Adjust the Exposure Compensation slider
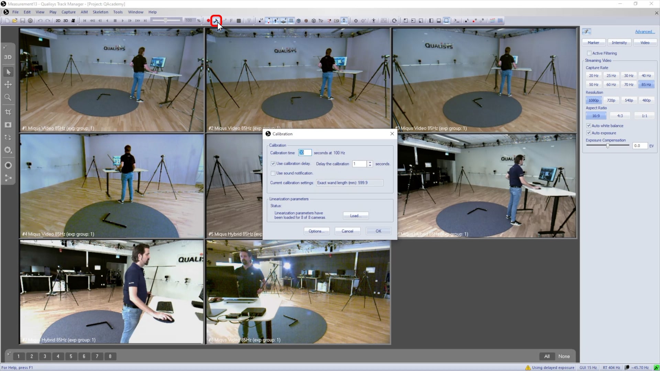Screen dimensions: 660x371 (x=607, y=145)
